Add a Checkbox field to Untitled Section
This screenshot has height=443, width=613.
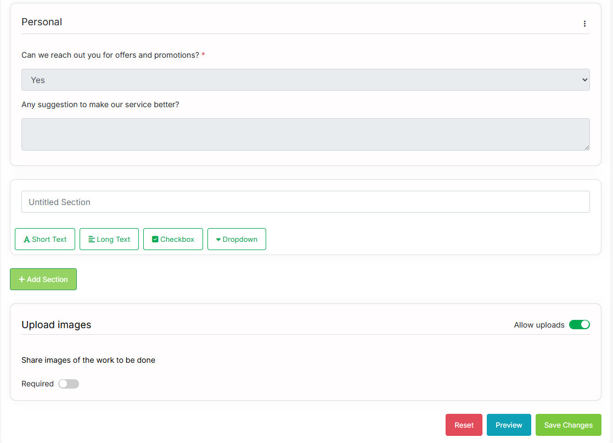click(x=173, y=239)
